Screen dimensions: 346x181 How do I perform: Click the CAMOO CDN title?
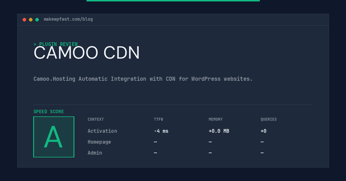tap(87, 53)
